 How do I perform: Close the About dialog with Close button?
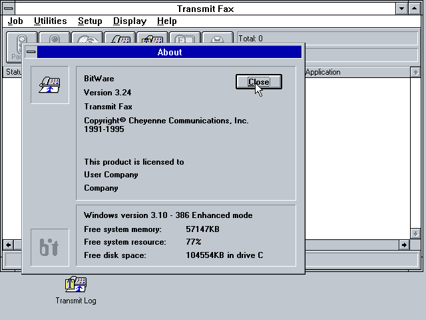[x=259, y=81]
